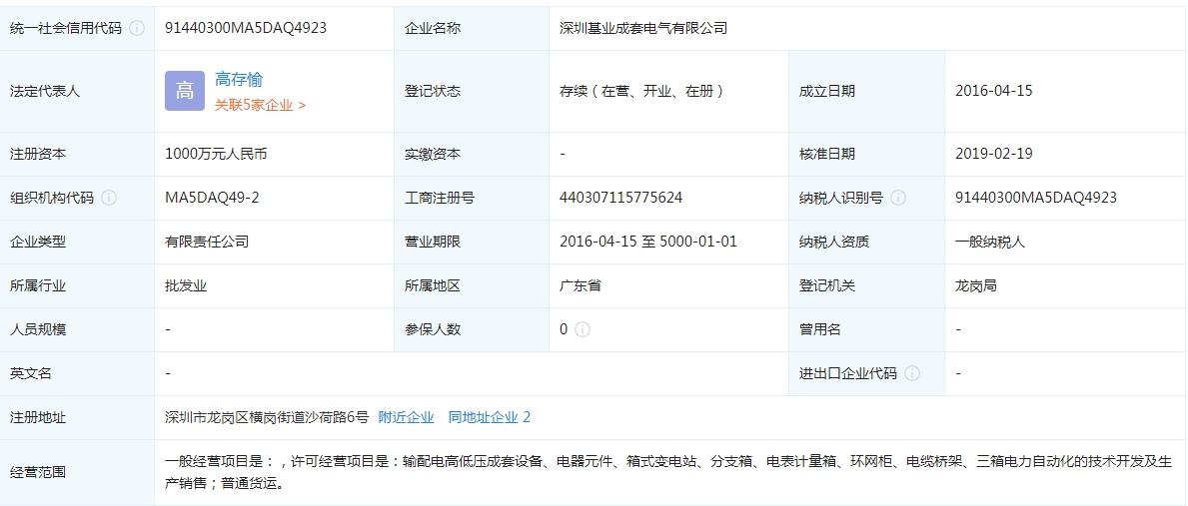Click info icon next to 组织机构代码
This screenshot has width=1188, height=506.
pyautogui.click(x=109, y=198)
